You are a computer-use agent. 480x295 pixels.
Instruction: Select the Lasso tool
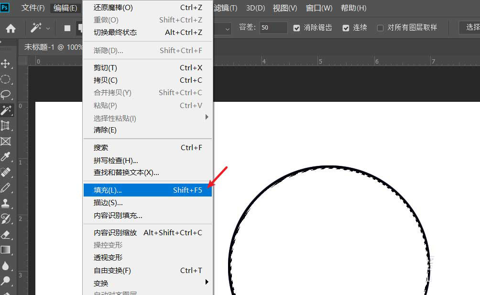click(x=6, y=95)
